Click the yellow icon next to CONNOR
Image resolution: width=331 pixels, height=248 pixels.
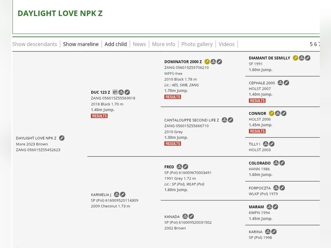coord(271,113)
